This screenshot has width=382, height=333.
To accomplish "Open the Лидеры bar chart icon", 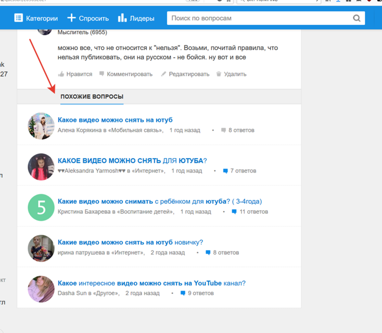I will click(x=122, y=18).
